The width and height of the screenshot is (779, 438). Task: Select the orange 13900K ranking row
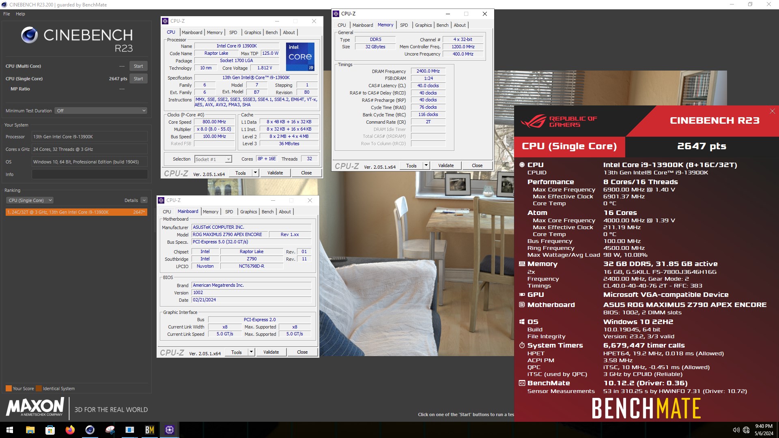76,212
